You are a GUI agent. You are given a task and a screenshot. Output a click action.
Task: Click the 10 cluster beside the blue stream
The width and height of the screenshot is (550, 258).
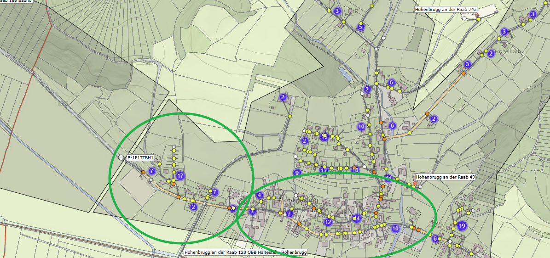click(396, 229)
